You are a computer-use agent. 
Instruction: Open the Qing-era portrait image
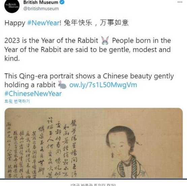[94, 143]
